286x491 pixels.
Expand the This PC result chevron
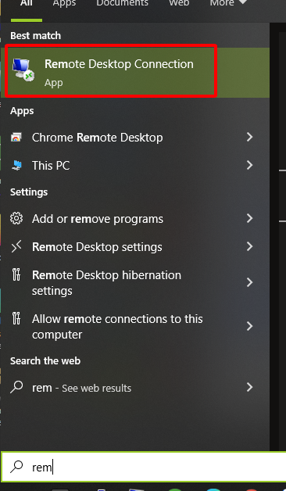pos(249,165)
